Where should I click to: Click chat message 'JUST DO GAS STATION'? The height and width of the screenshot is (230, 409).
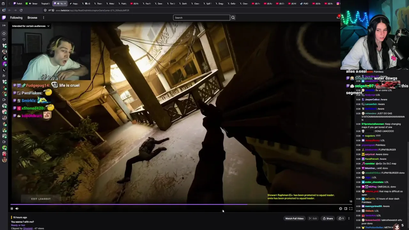point(380,117)
